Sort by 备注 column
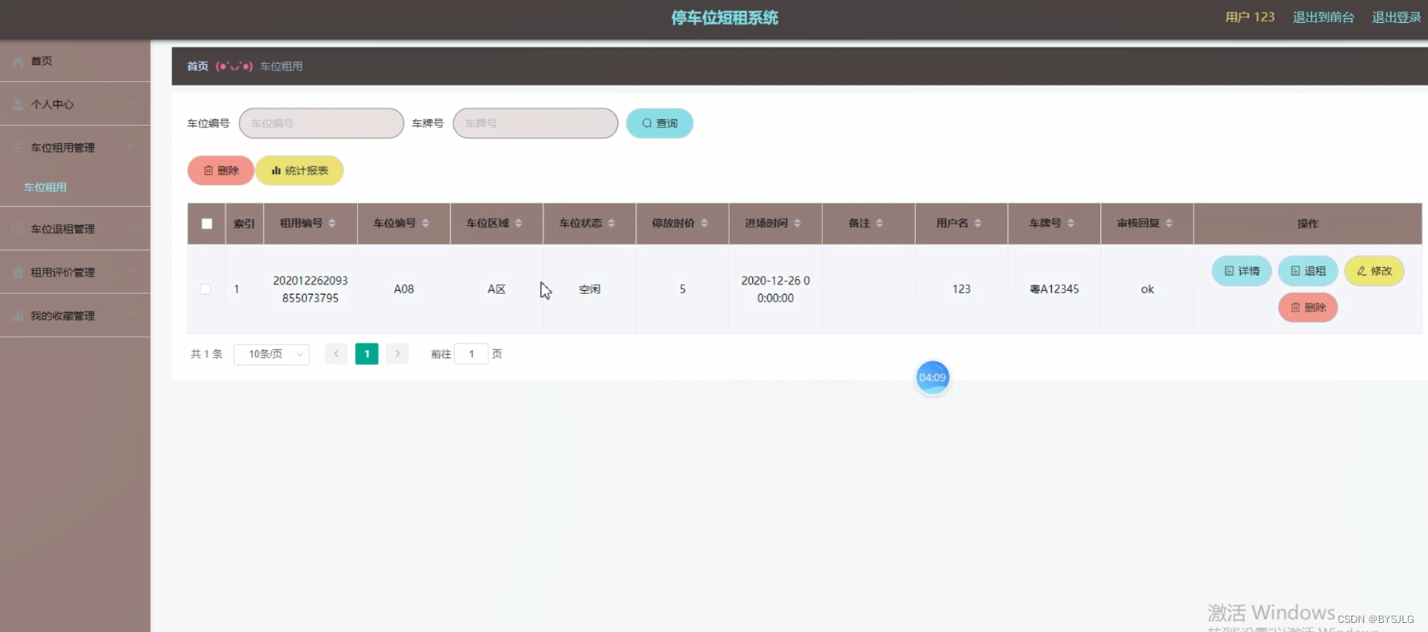The width and height of the screenshot is (1428, 632). pyautogui.click(x=878, y=223)
